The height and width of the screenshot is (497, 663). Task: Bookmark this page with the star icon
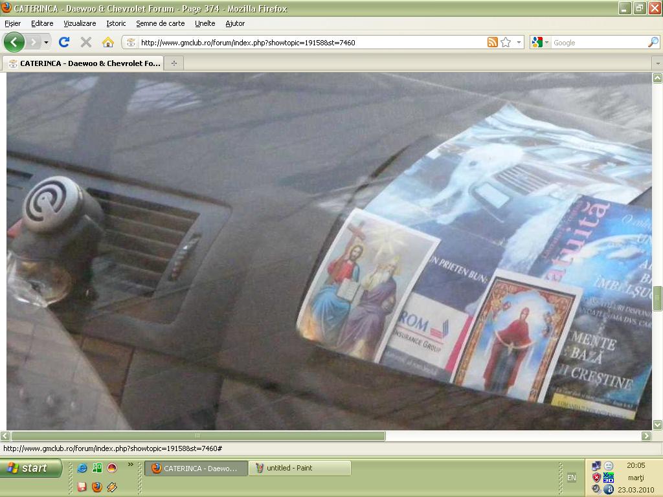[506, 42]
